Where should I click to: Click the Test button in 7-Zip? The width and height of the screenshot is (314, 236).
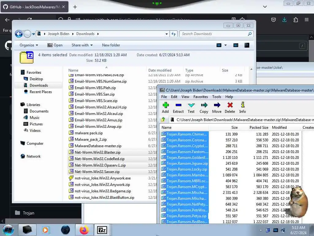click(x=191, y=108)
